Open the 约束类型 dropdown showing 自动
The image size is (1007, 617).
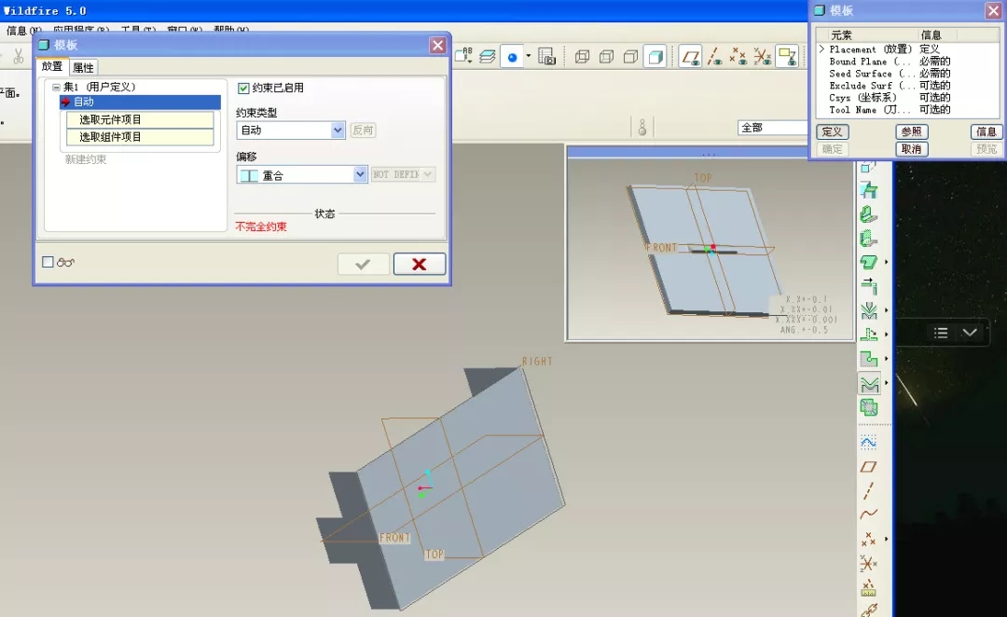click(291, 130)
